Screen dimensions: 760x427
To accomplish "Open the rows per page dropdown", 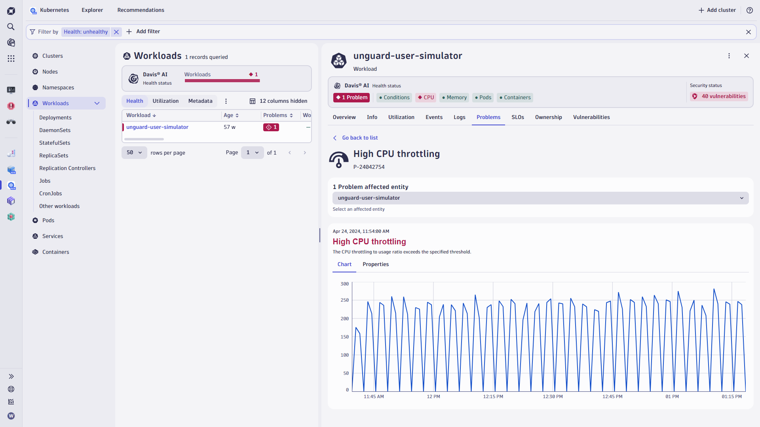I will [134, 152].
